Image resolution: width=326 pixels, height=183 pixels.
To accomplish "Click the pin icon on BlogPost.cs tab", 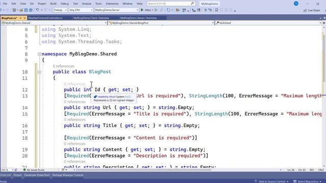I will coord(20,18).
